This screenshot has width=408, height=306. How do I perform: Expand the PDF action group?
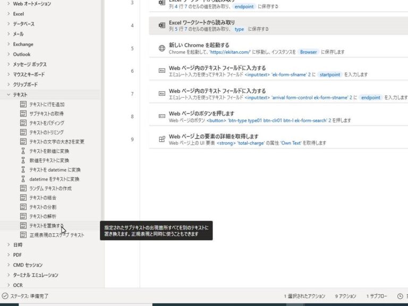click(x=8, y=255)
